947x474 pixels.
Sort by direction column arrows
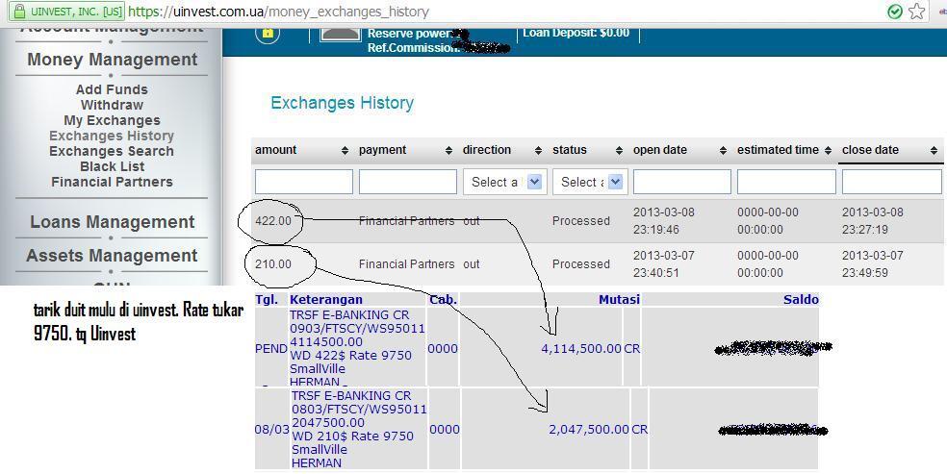point(538,151)
